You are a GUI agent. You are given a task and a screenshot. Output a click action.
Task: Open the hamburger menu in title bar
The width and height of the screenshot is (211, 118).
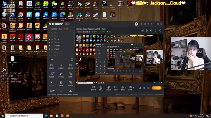(x=151, y=24)
